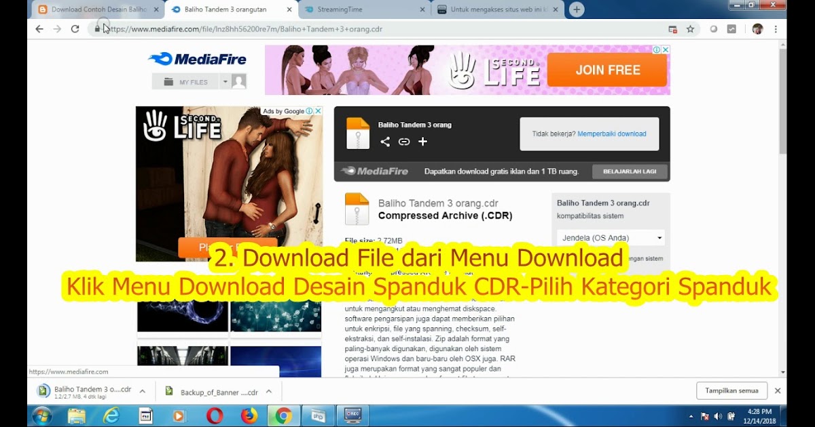This screenshot has width=815, height=427.
Task: Click the Tampilkan semua button
Action: coord(731,391)
